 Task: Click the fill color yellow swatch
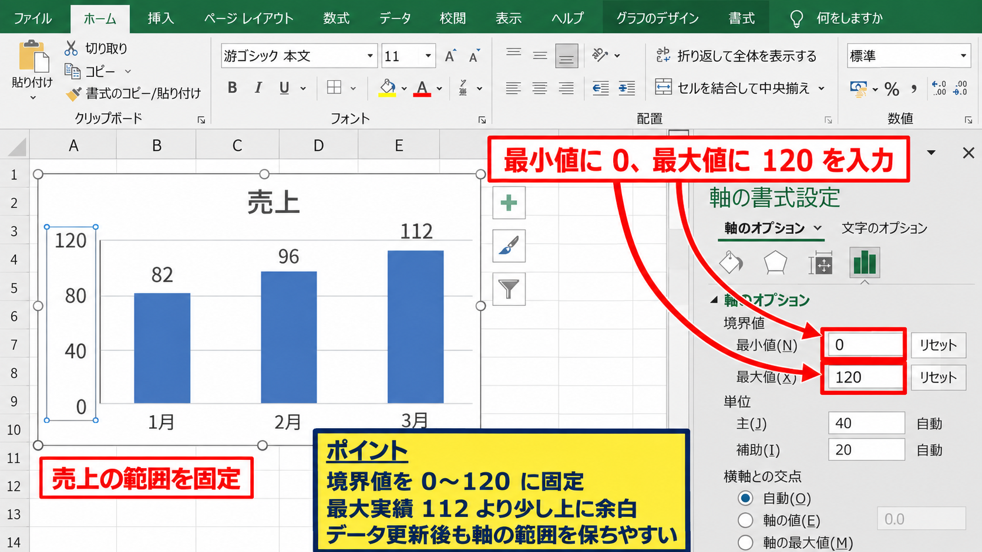387,89
